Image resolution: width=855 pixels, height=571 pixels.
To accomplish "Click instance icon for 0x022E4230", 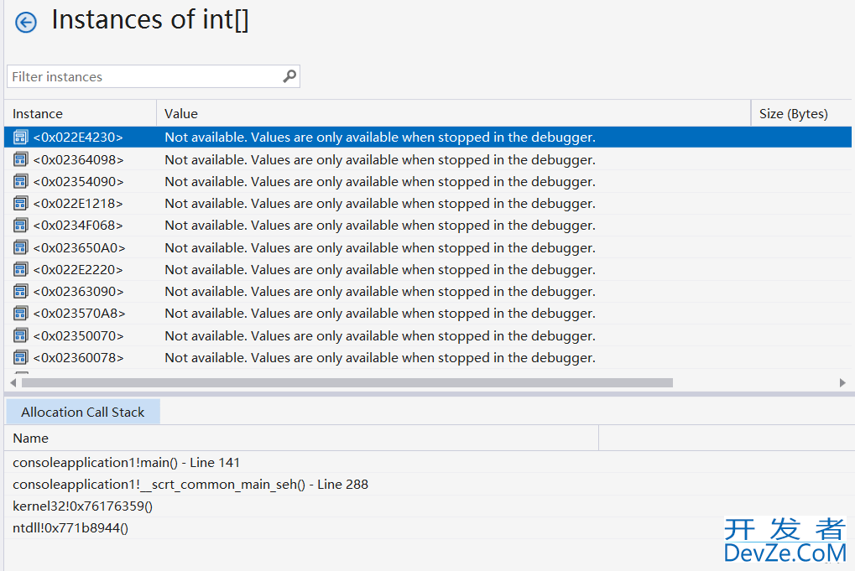I will click(x=21, y=138).
